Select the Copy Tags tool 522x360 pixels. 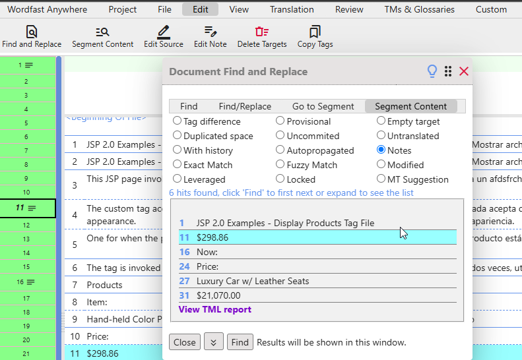click(x=315, y=37)
